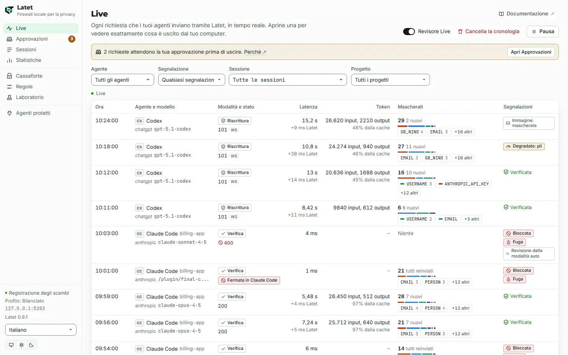Click the Verificata check icon in the 10:12:00 row

[x=506, y=172]
